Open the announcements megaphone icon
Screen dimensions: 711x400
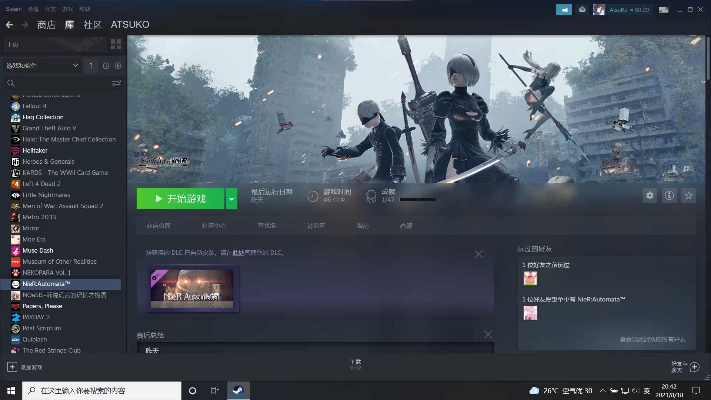563,9
